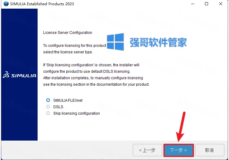The width and height of the screenshot is (229, 160).
Task: Cancel installation with the 取消 button
Action: point(210,150)
